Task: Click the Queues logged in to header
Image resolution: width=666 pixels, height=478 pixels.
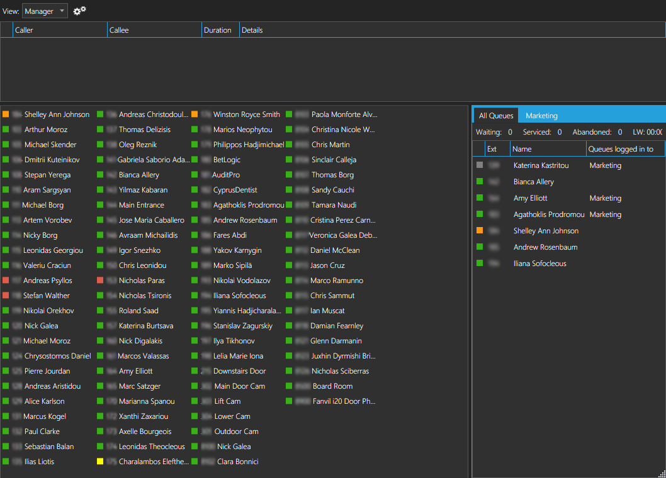Action: pos(621,149)
